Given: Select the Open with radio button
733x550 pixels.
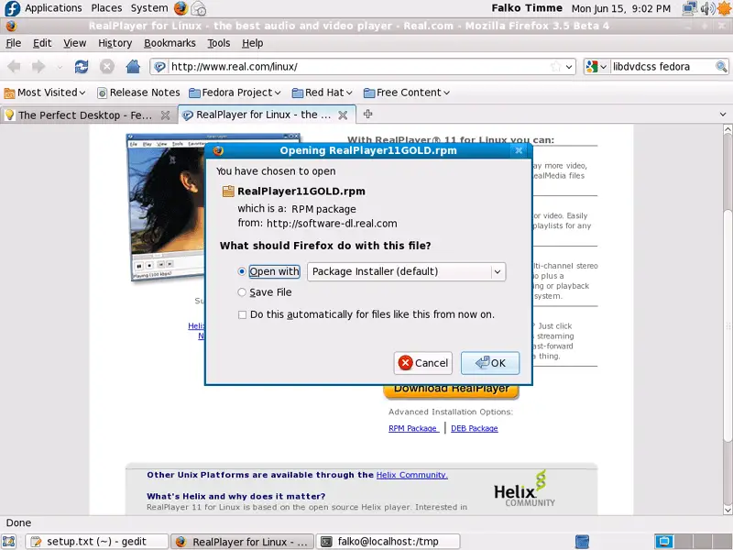Looking at the screenshot, I should (242, 271).
